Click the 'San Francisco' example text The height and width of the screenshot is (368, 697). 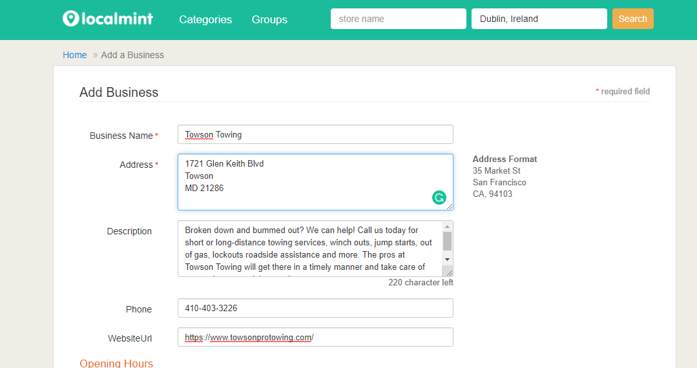click(x=499, y=182)
